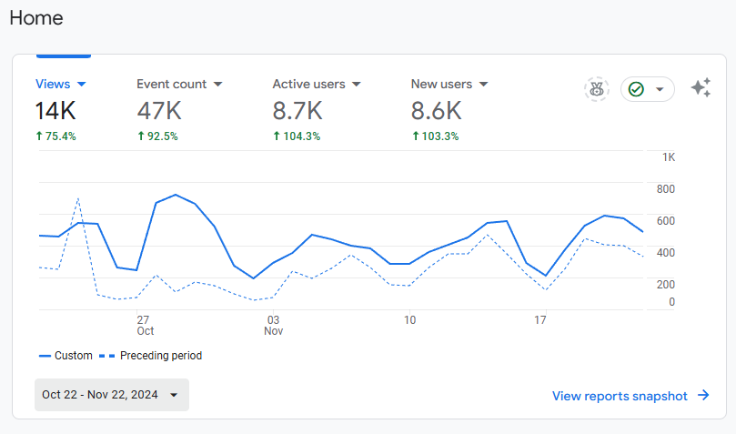The image size is (736, 434).
Task: Open the New users metric dropdown
Action: point(449,84)
